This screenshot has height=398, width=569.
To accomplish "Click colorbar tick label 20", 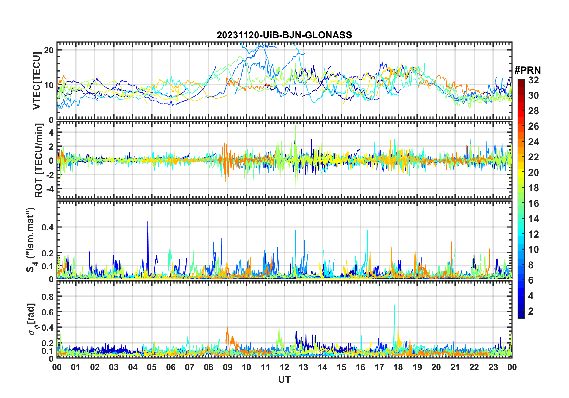I will [533, 172].
